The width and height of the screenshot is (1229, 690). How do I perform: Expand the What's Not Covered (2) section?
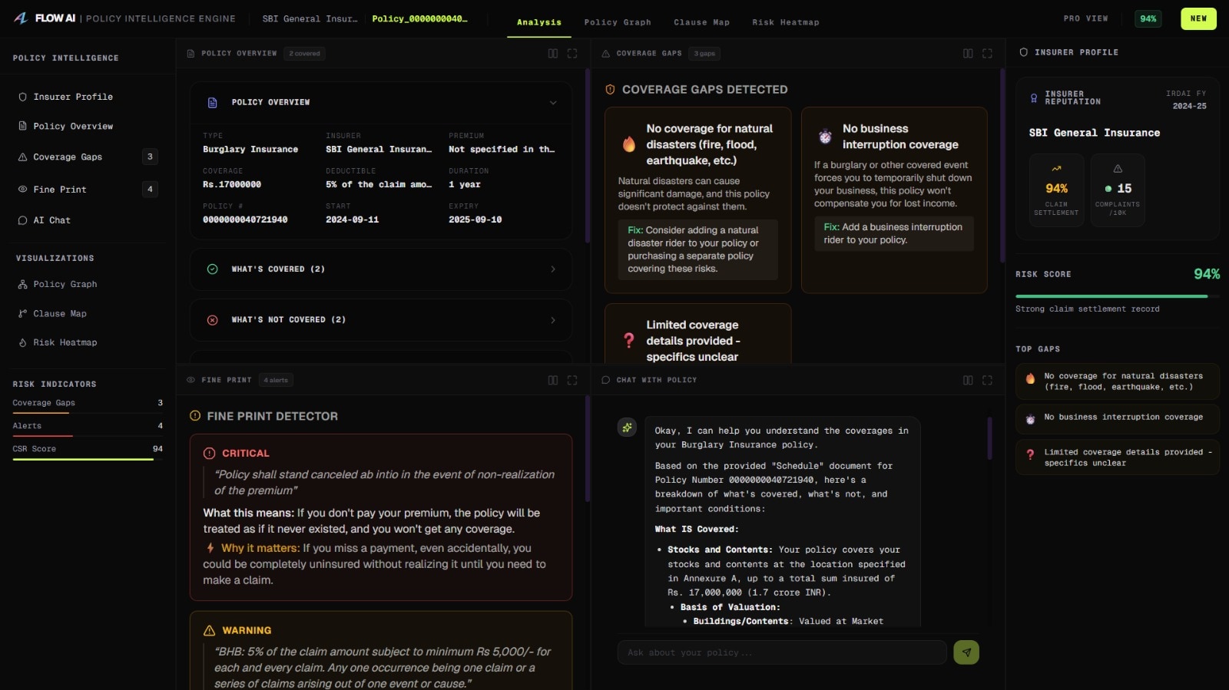tap(381, 320)
